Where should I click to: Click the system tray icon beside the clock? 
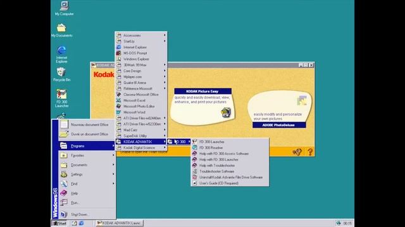point(338,223)
